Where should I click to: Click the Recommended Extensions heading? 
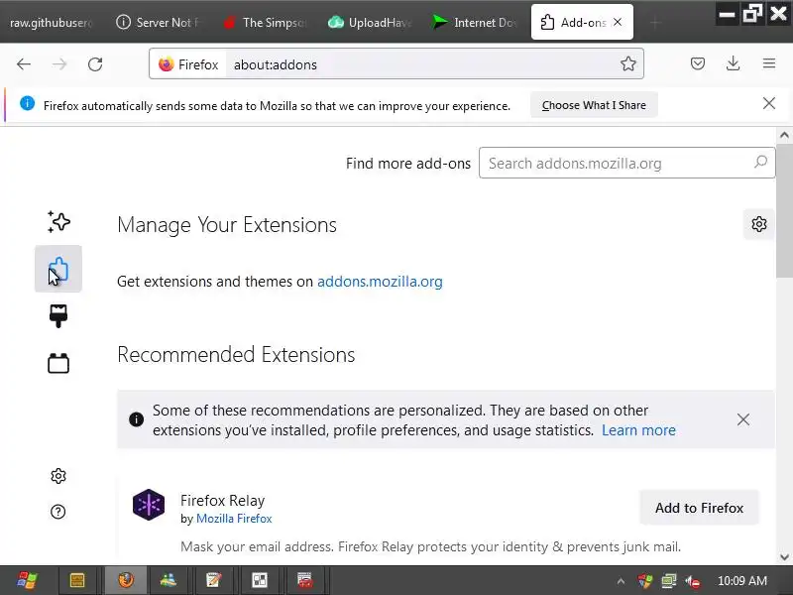[x=236, y=355]
